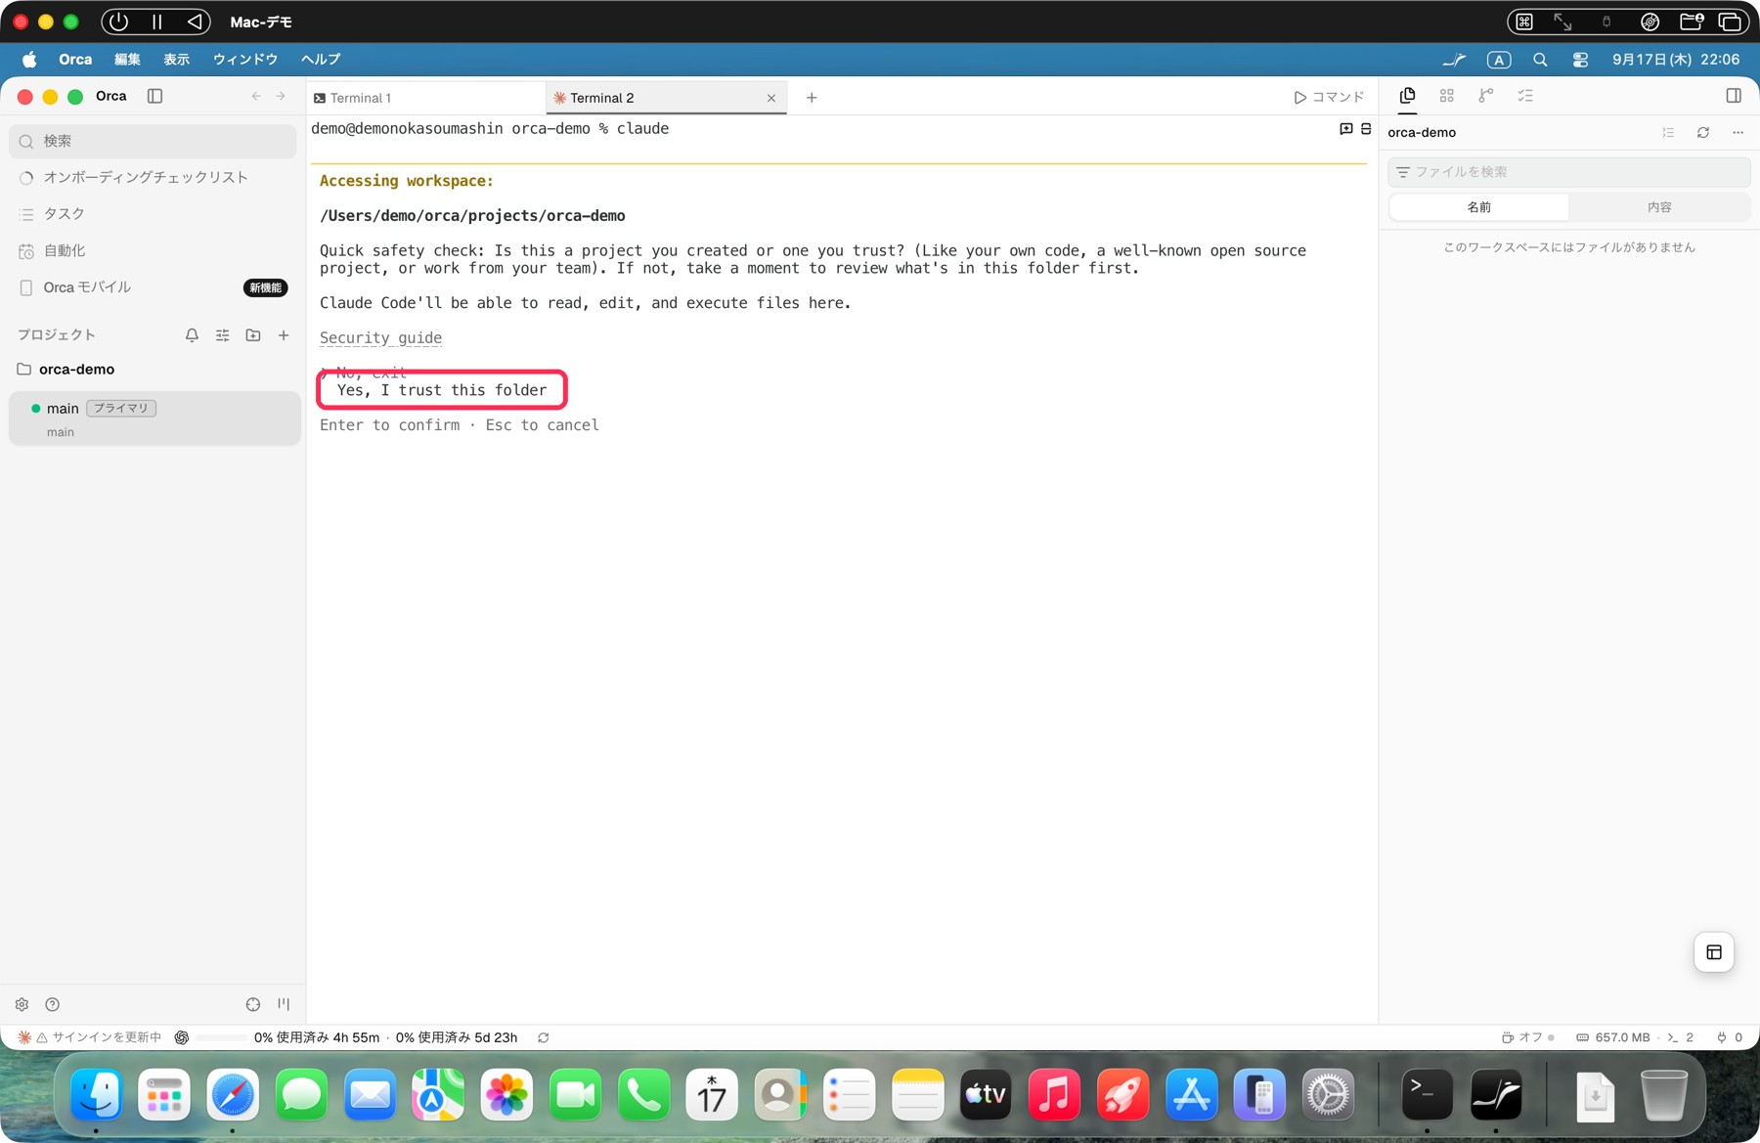Choose "No, exit" option
The width and height of the screenshot is (1760, 1143).
click(x=372, y=373)
